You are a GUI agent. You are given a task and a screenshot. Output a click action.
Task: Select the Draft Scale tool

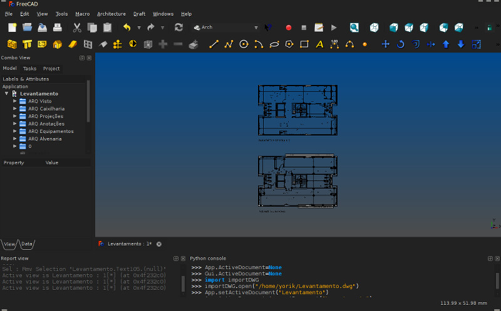[476, 44]
